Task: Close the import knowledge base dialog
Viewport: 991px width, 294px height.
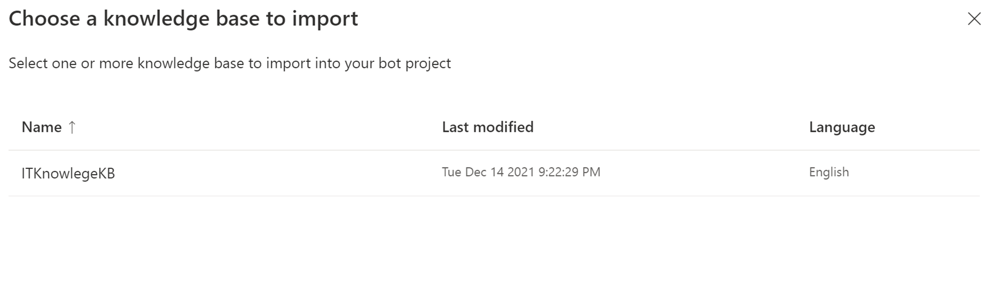Action: (x=974, y=18)
